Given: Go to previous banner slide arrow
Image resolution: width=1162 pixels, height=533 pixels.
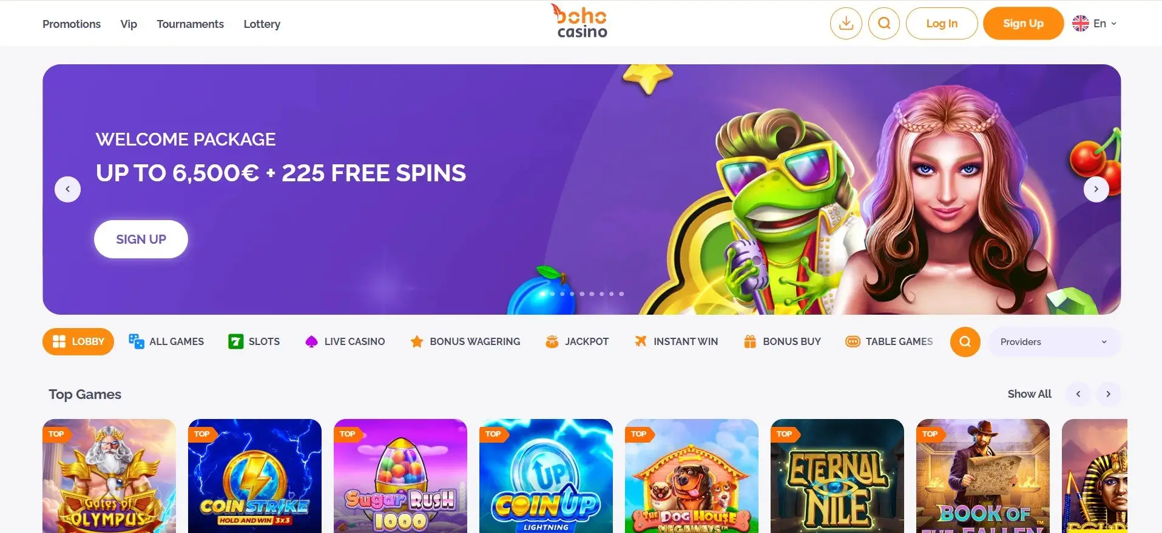Looking at the screenshot, I should click(68, 189).
